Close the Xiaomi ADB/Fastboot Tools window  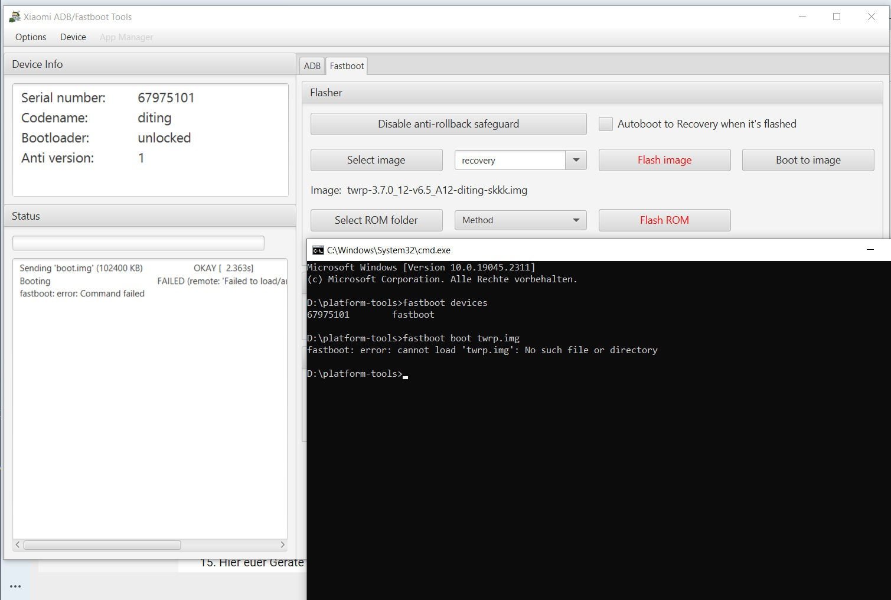click(871, 17)
